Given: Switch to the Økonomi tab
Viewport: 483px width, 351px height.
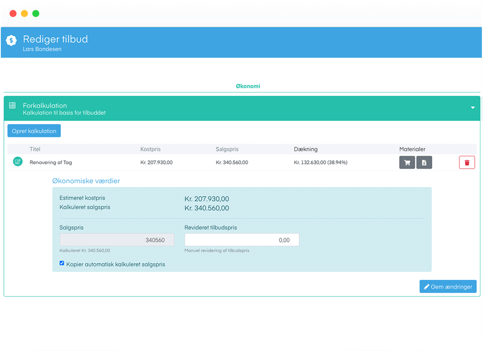Looking at the screenshot, I should (248, 86).
